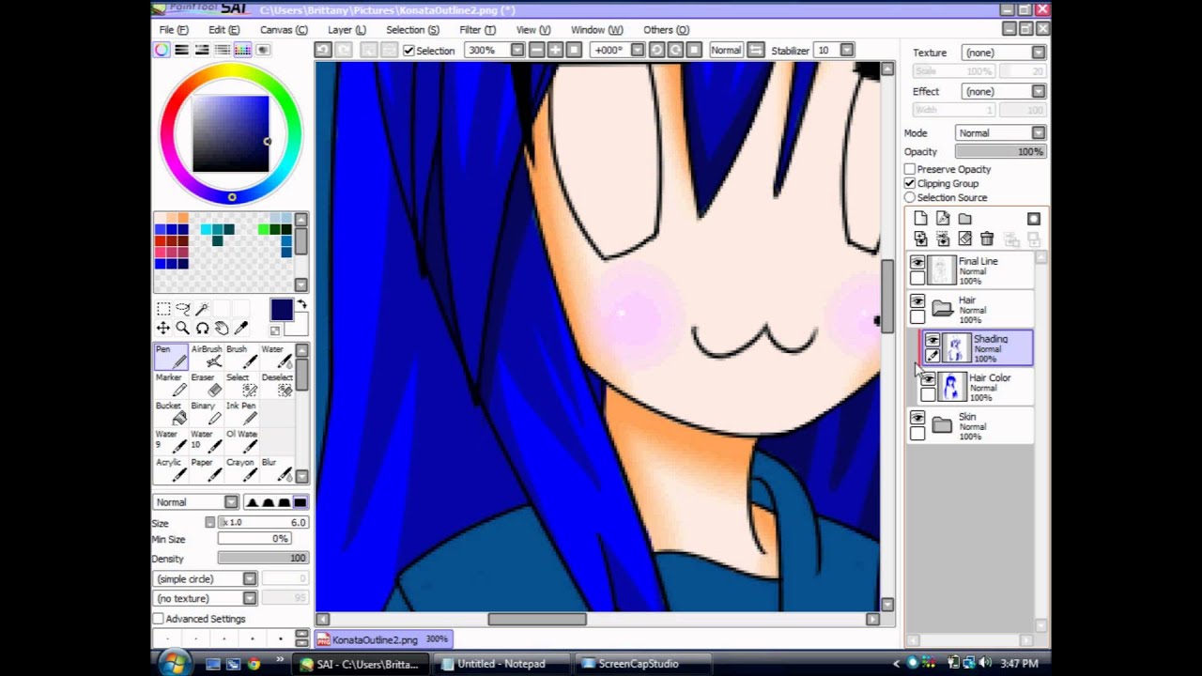This screenshot has height=676, width=1202.
Task: Activate the rotate canvas tool
Action: pyautogui.click(x=202, y=328)
